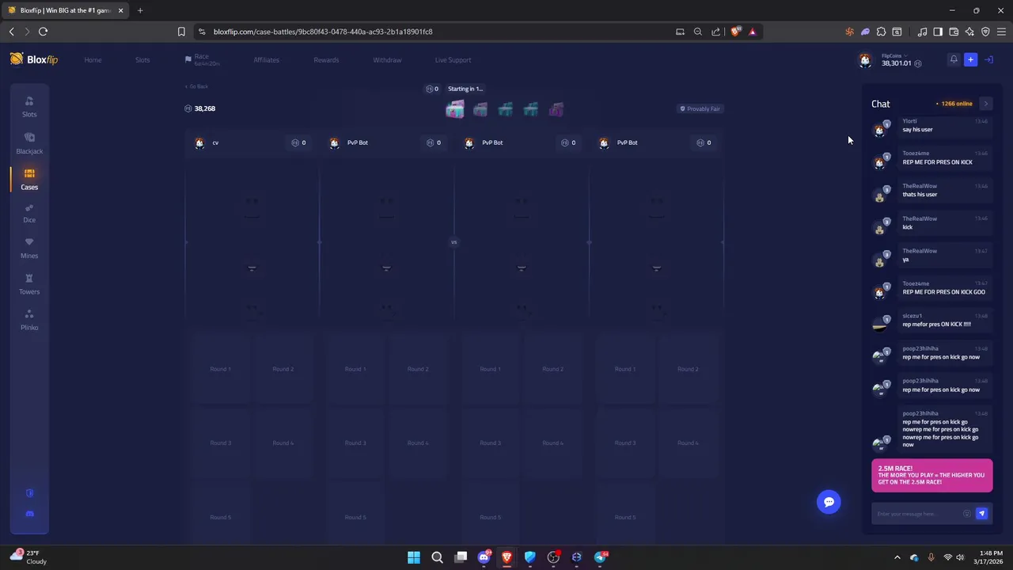Send the chat message
This screenshot has height=570, width=1013.
981,514
